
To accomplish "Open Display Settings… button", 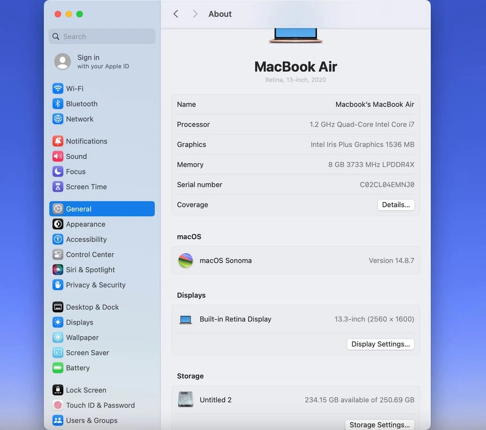I will pyautogui.click(x=380, y=344).
